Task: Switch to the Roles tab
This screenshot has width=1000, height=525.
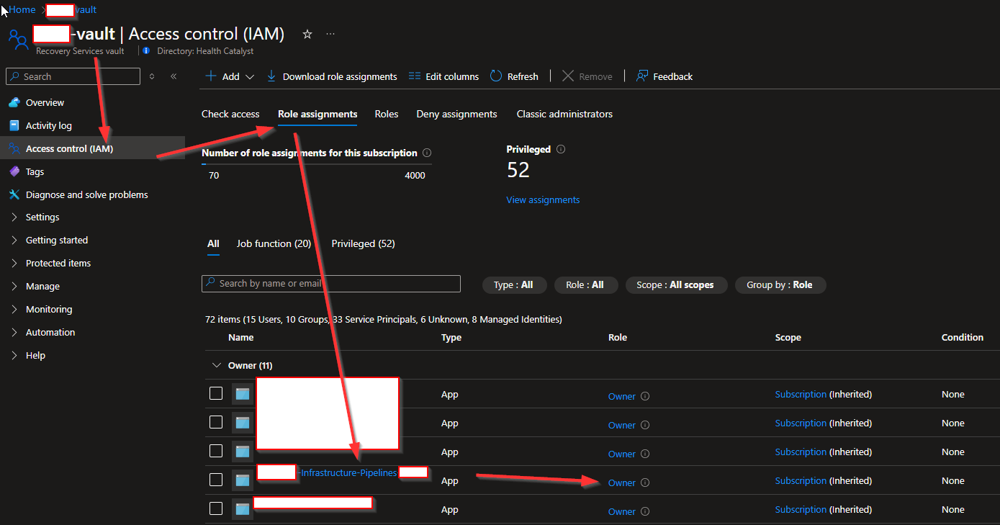Action: 387,114
